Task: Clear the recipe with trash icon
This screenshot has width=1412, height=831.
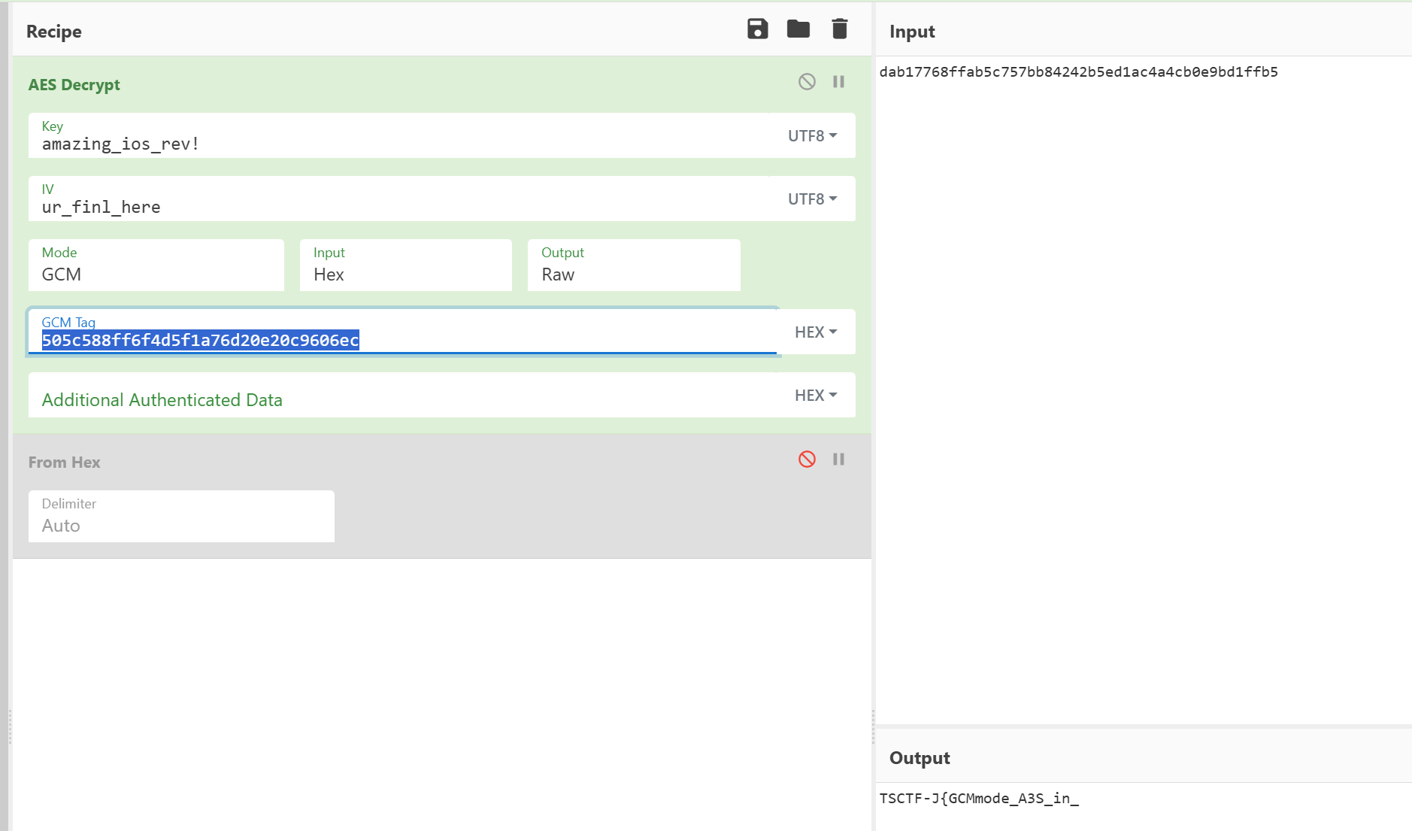Action: (839, 29)
